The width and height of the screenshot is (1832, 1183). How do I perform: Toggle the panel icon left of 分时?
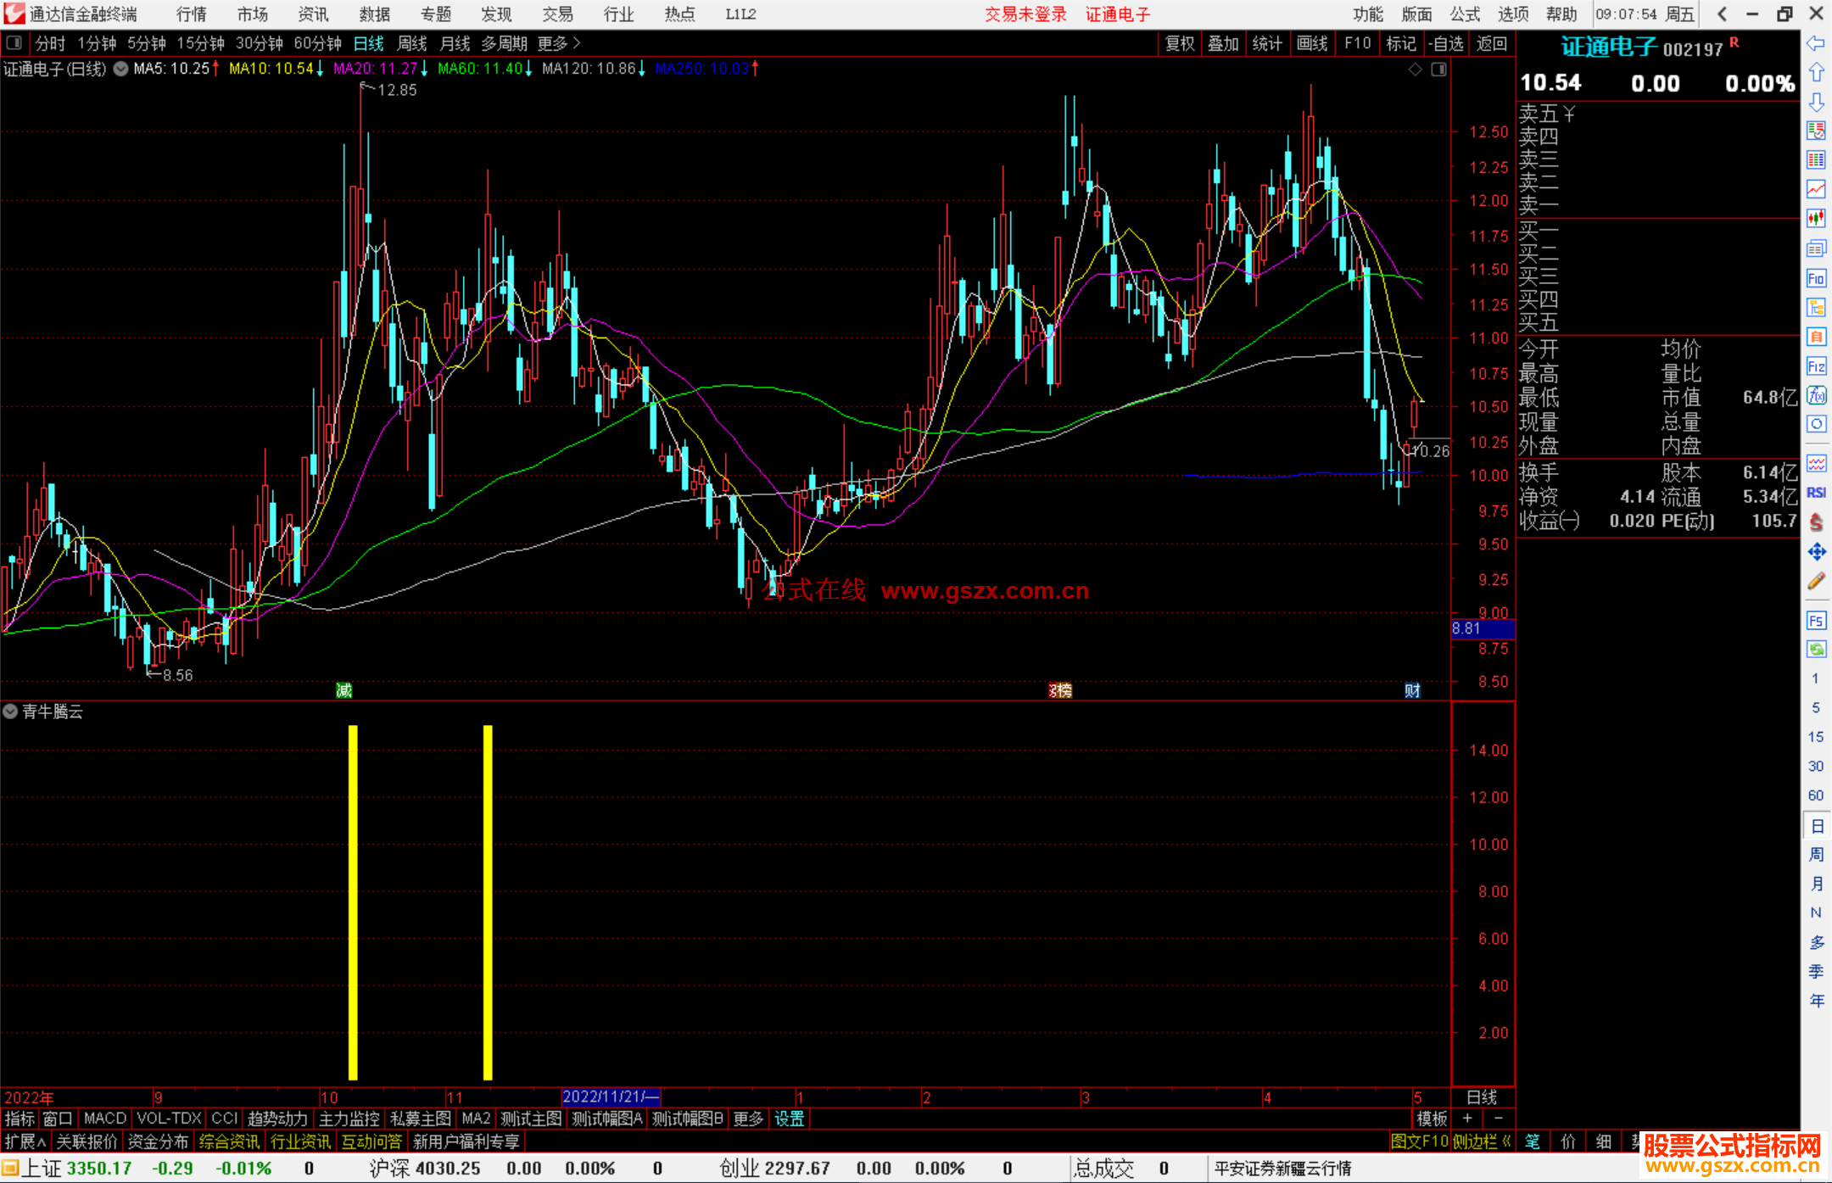pyautogui.click(x=14, y=42)
